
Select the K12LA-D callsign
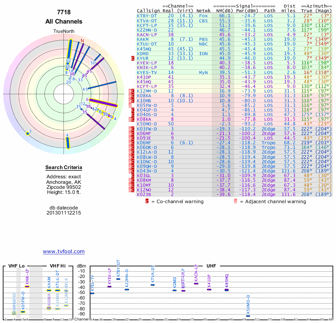(147, 152)
